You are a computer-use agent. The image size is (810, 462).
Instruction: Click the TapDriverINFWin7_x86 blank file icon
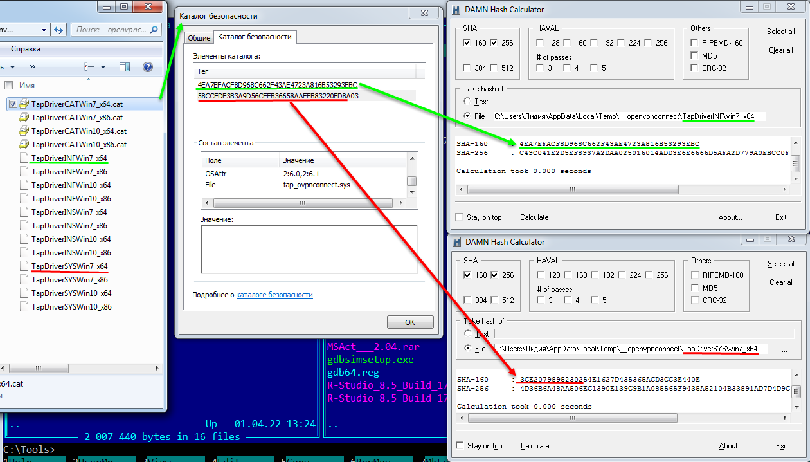[24, 172]
